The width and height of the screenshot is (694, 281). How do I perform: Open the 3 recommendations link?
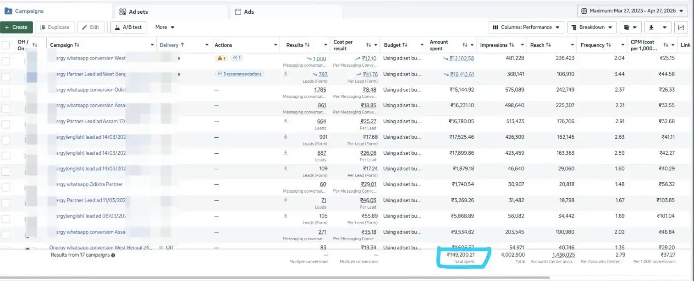pyautogui.click(x=240, y=74)
